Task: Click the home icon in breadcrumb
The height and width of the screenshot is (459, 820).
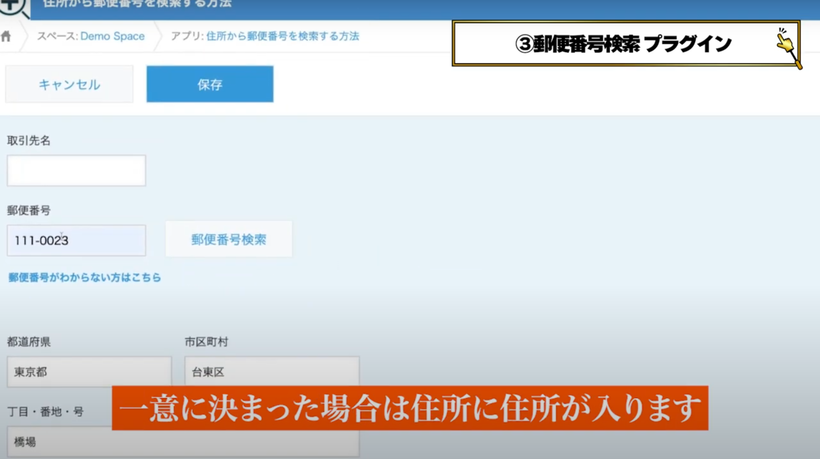Action: (6, 36)
